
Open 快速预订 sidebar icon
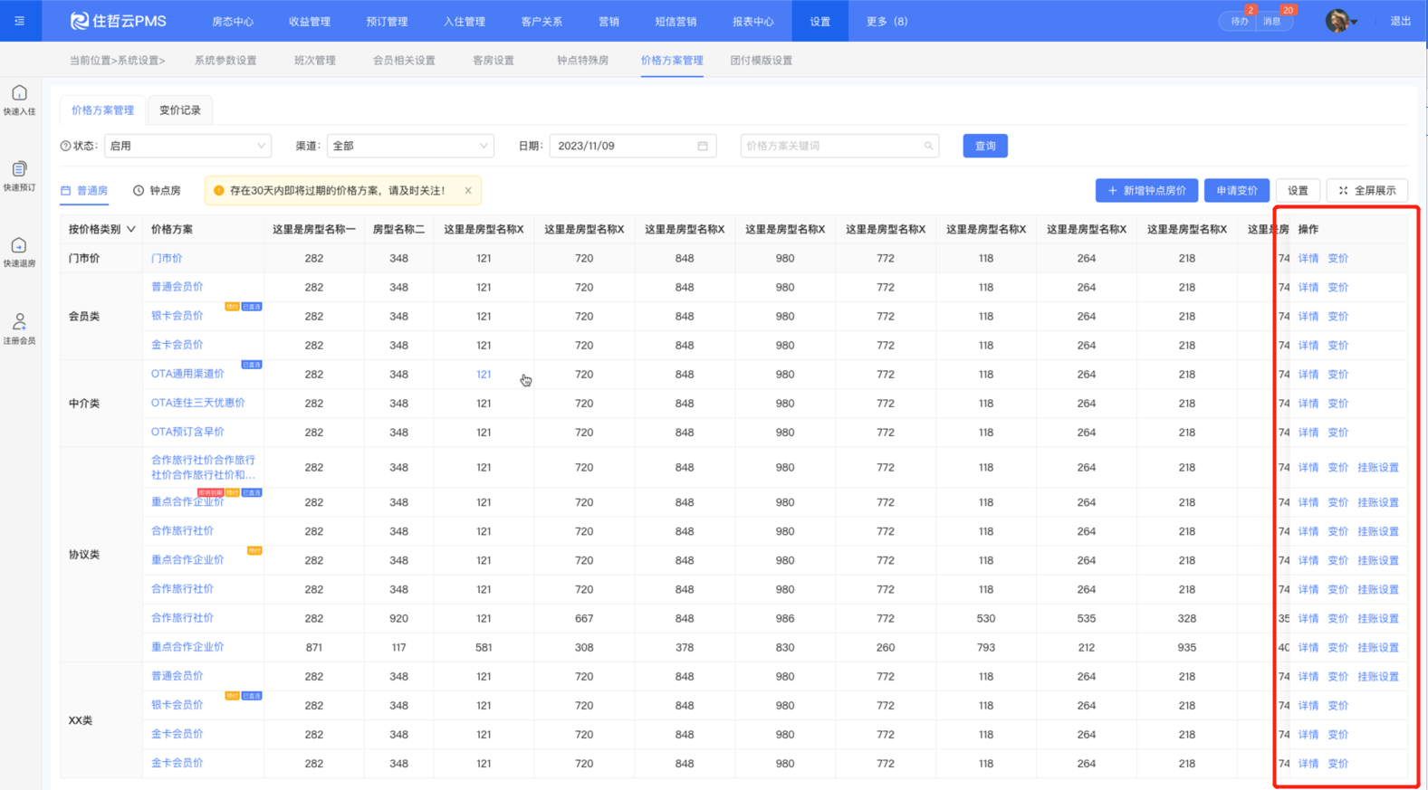[x=19, y=176]
